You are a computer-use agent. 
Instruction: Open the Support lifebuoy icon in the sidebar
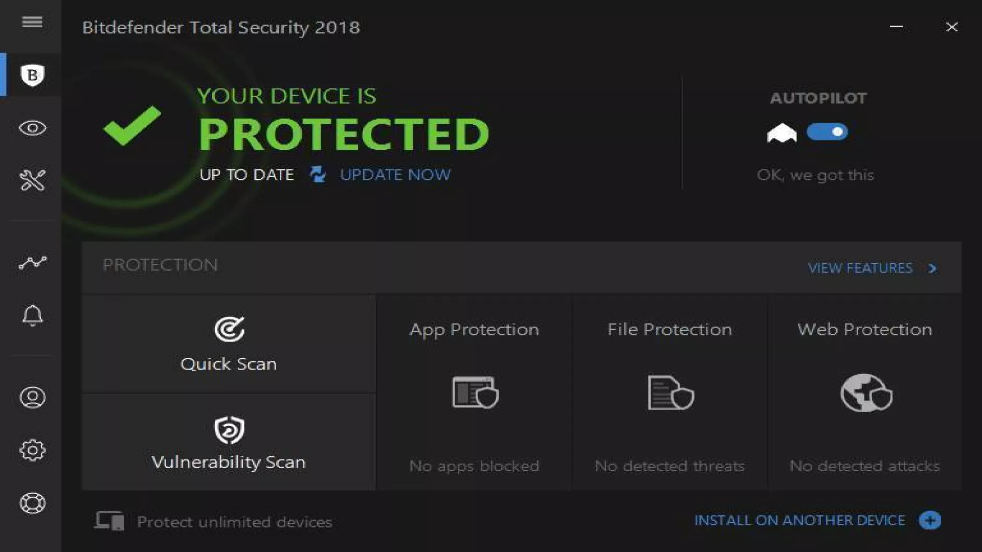point(32,503)
